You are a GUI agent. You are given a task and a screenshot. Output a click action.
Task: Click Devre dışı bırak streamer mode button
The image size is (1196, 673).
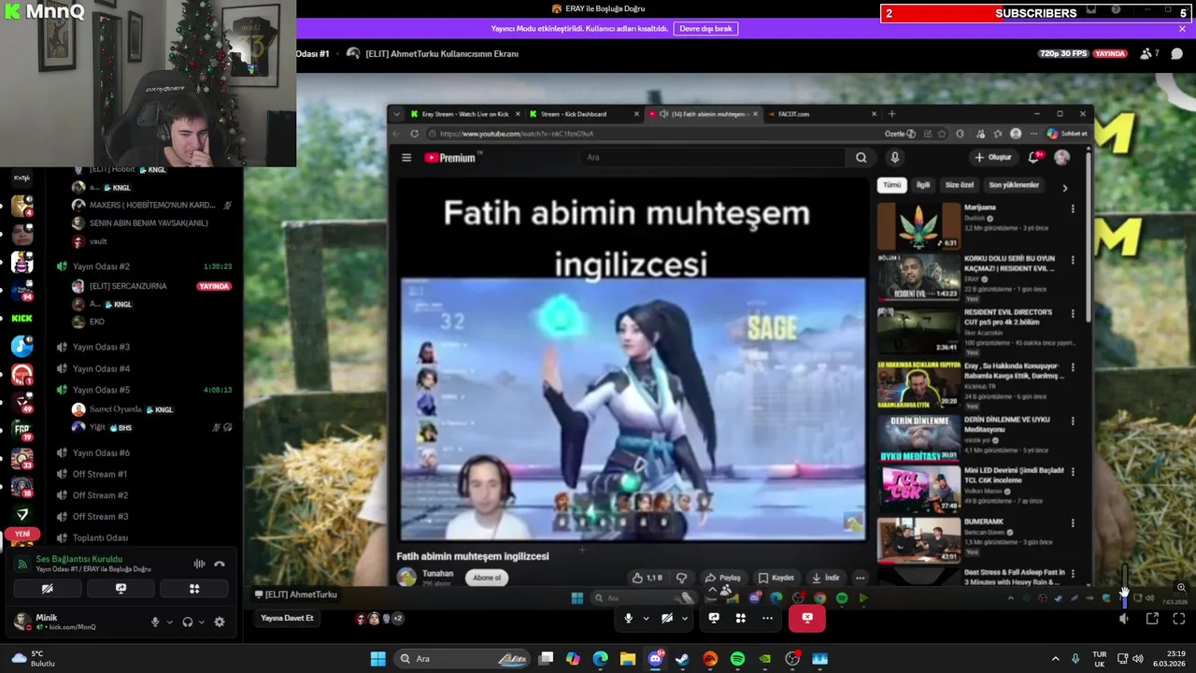point(705,29)
